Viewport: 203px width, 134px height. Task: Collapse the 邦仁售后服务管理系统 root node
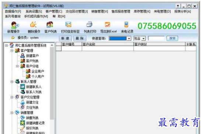[x=6, y=45]
